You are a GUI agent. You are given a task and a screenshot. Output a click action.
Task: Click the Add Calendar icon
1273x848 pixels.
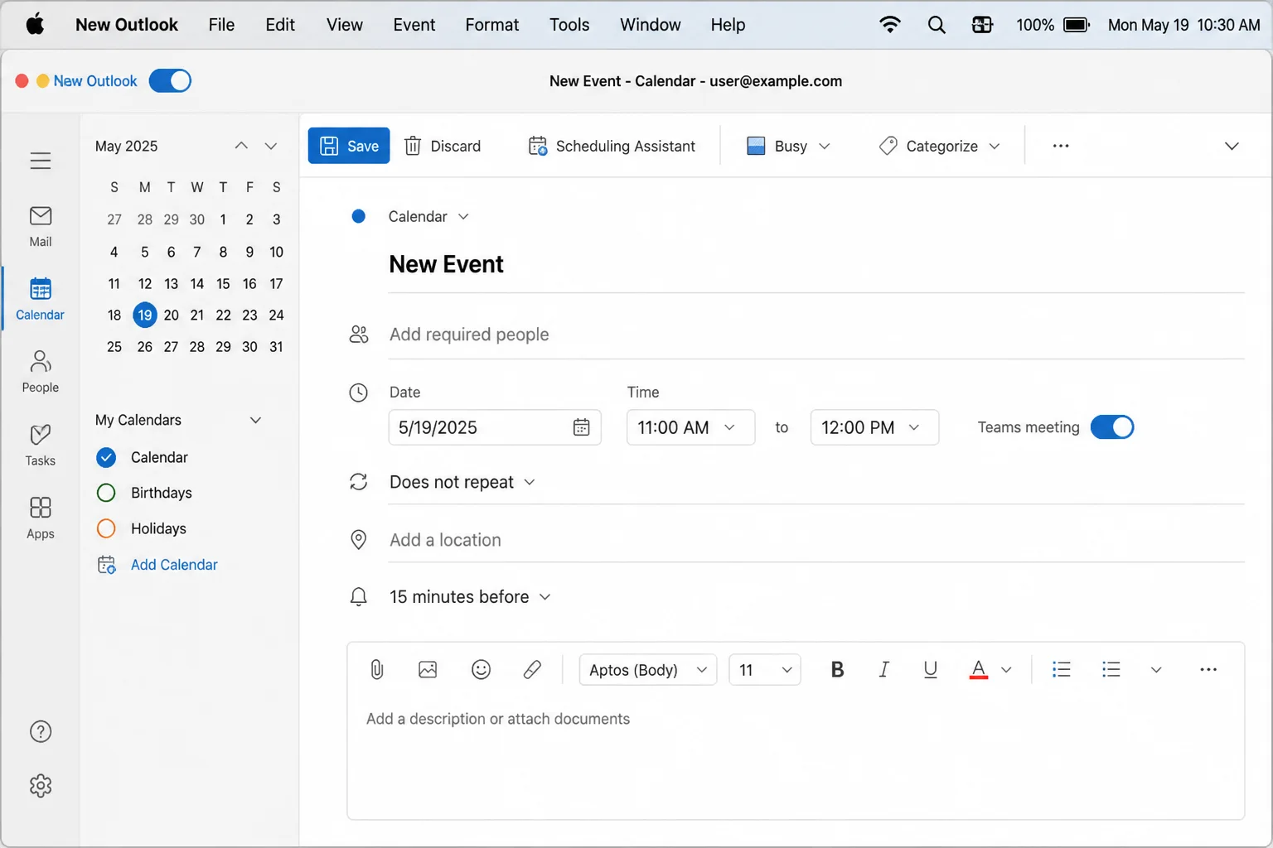point(107,565)
